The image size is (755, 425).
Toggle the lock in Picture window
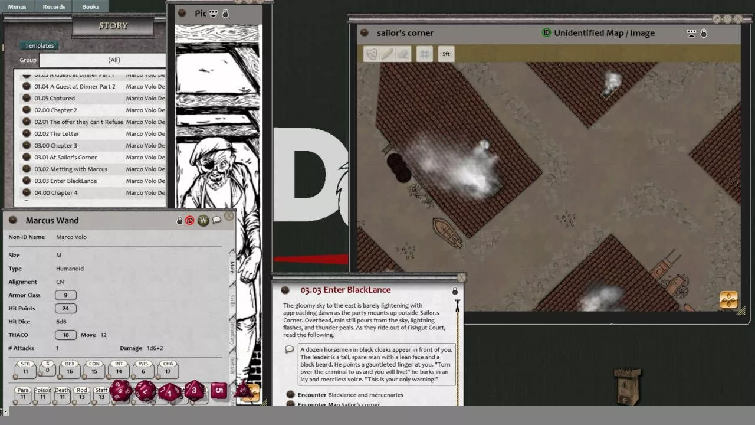(x=225, y=13)
